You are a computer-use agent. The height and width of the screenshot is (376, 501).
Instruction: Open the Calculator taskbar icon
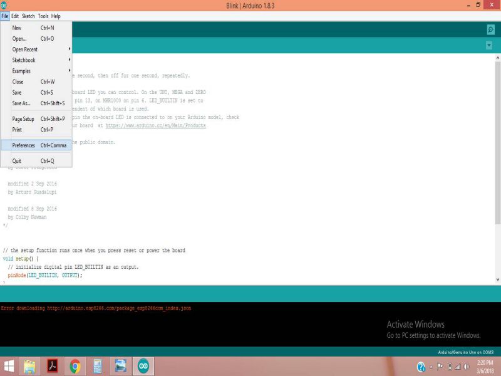point(98,367)
